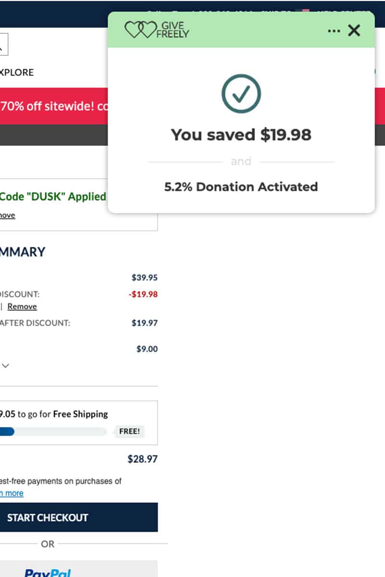Click the PayPal logo button
Screen dimensions: 385x577
coord(48,572)
